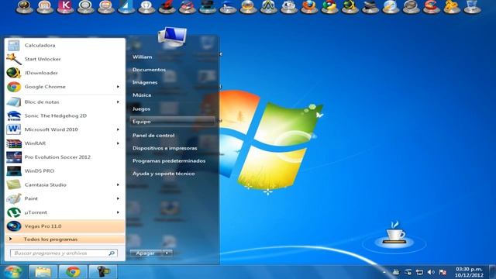Expand Google Chrome jump list arrow
Viewport: 496px width, 279px height.
(x=118, y=87)
